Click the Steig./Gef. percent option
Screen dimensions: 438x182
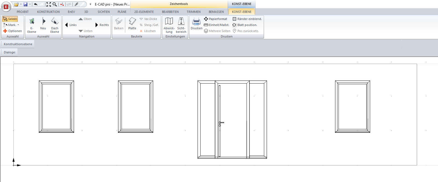(x=149, y=25)
